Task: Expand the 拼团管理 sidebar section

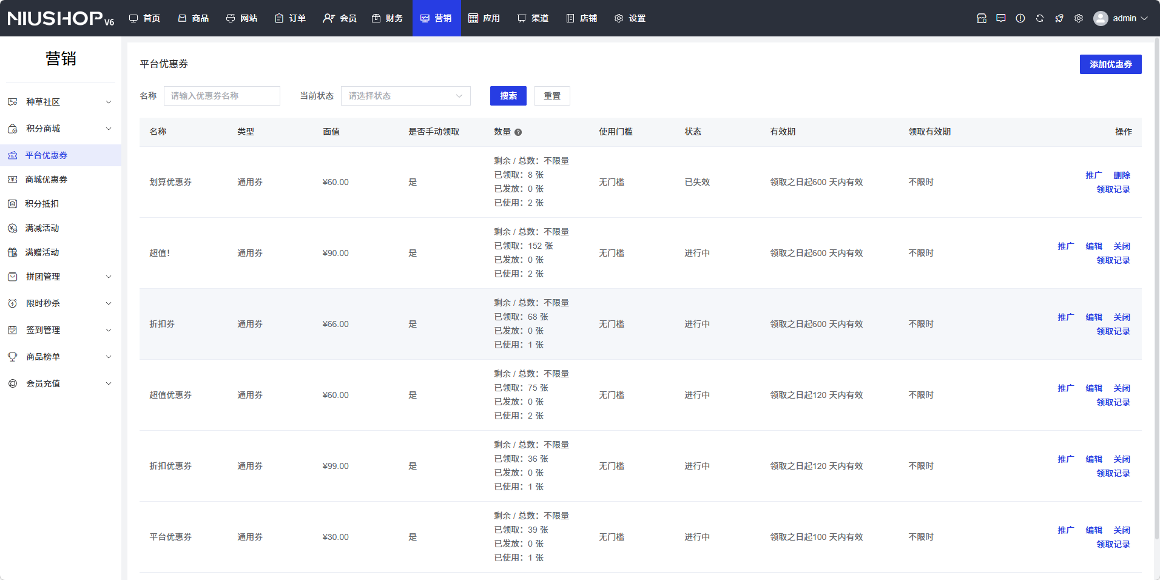Action: [61, 277]
